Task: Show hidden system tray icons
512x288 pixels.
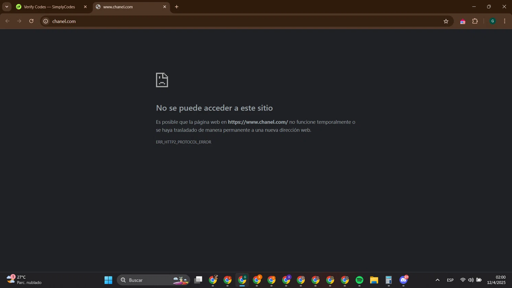Action: [x=437, y=280]
